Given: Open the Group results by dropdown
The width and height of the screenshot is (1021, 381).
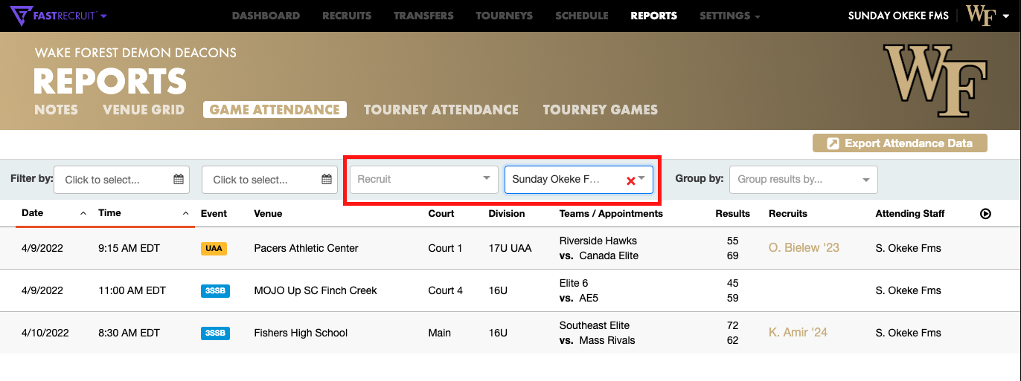Looking at the screenshot, I should pyautogui.click(x=803, y=179).
